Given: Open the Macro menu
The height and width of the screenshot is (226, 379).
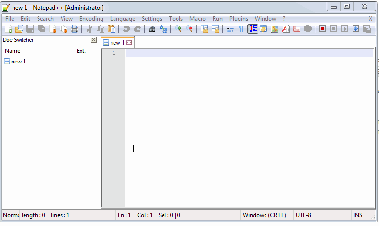Looking at the screenshot, I should point(198,19).
